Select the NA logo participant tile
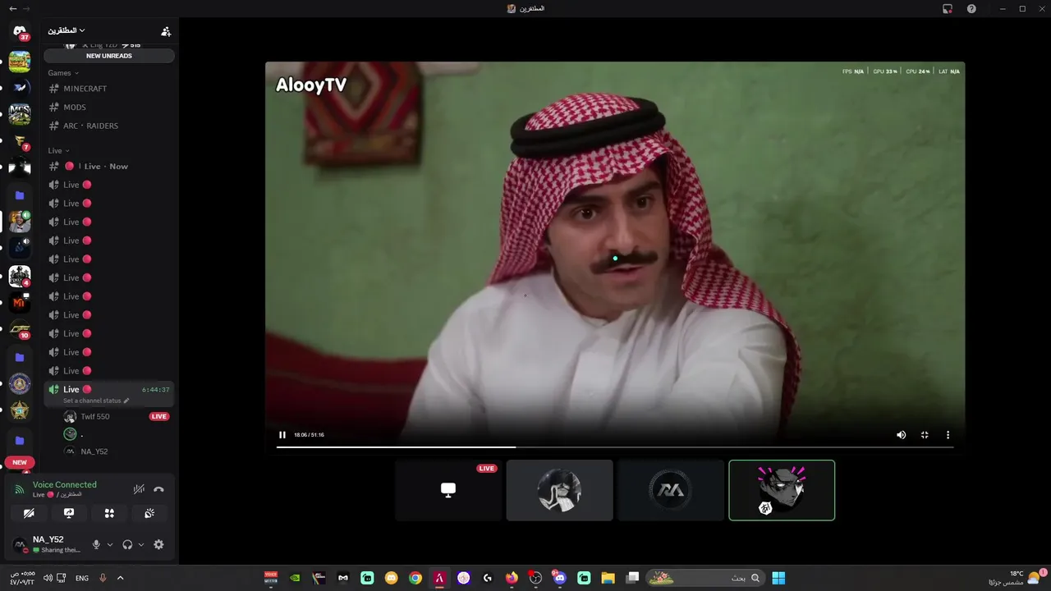 (671, 490)
